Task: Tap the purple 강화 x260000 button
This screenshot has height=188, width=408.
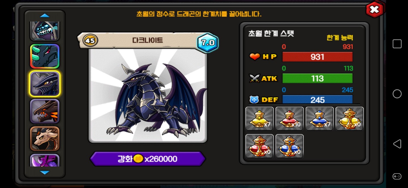Action: click(148, 159)
